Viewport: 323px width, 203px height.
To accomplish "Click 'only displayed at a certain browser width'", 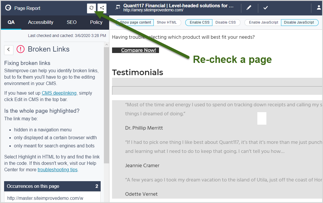I will pos(55,137).
